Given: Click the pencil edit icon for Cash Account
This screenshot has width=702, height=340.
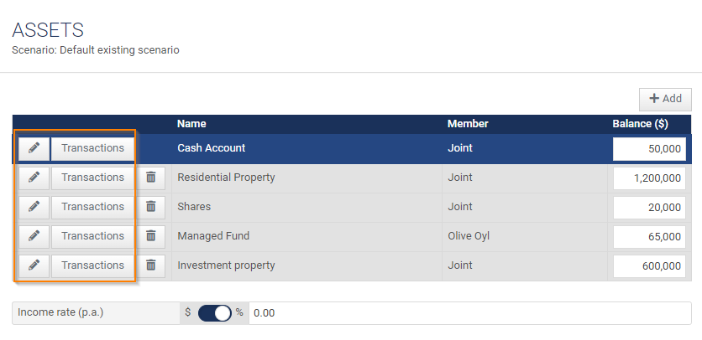Looking at the screenshot, I should pyautogui.click(x=34, y=149).
